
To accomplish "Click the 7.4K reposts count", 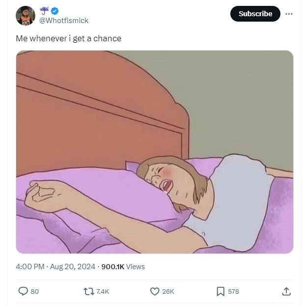I will (x=103, y=291).
